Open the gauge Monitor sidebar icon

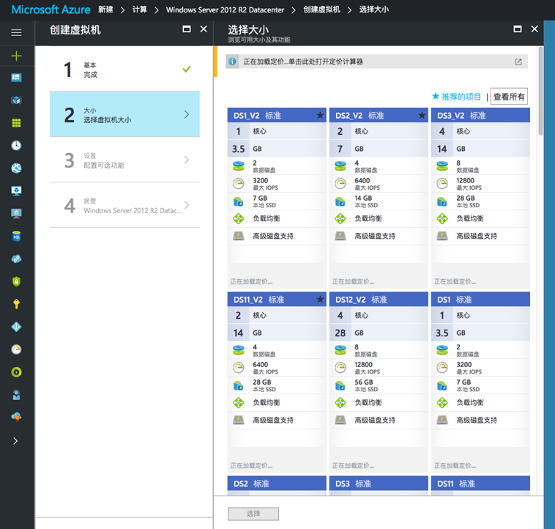tap(16, 349)
